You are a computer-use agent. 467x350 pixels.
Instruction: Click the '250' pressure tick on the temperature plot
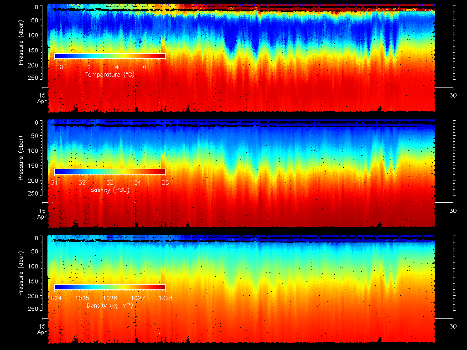(33, 77)
